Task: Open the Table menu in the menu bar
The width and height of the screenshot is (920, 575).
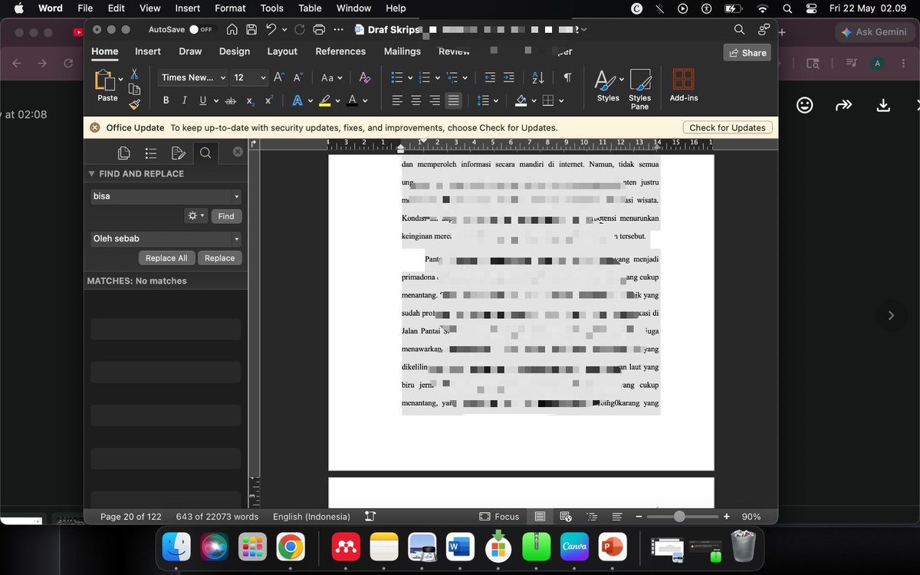Action: (x=310, y=8)
